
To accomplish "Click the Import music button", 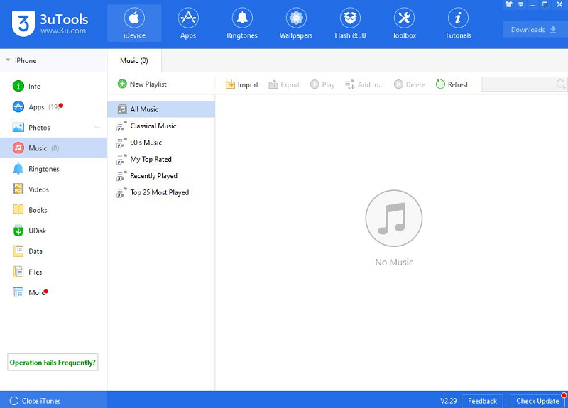I will pyautogui.click(x=242, y=84).
